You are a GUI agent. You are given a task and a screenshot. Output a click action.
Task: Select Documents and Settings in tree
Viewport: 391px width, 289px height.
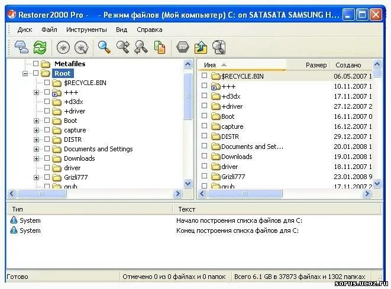click(x=98, y=149)
